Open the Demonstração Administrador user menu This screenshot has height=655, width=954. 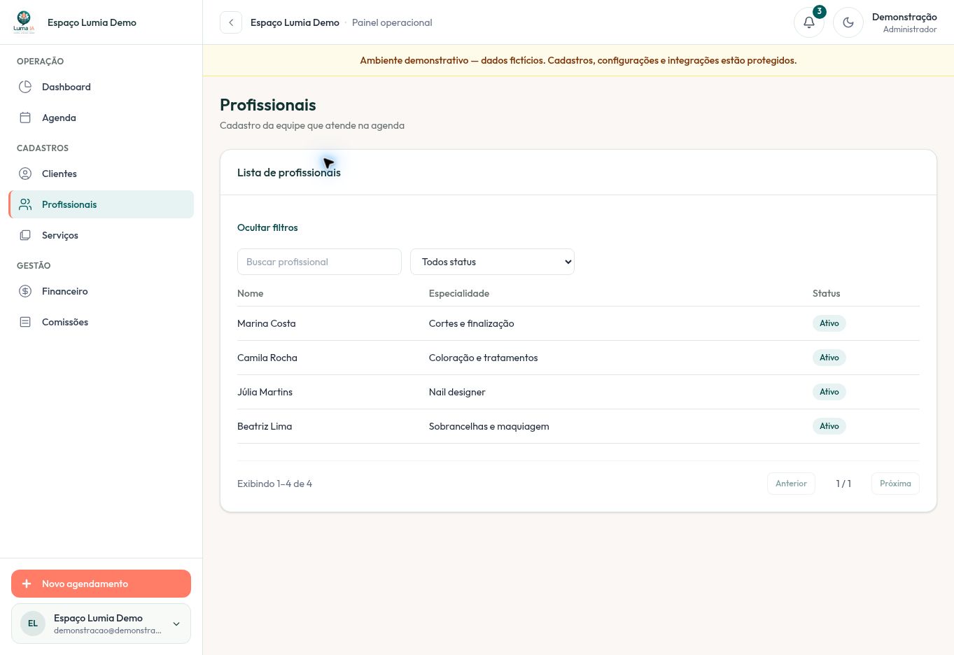[x=904, y=22]
